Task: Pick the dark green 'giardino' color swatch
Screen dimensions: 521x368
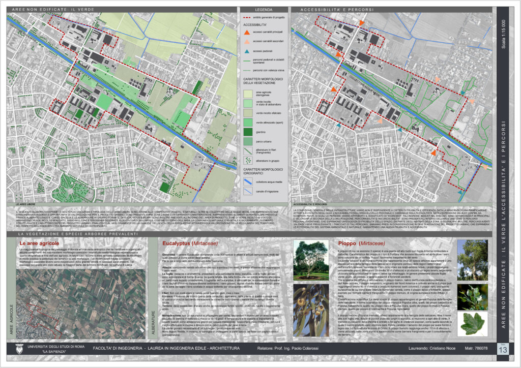Action: point(248,132)
